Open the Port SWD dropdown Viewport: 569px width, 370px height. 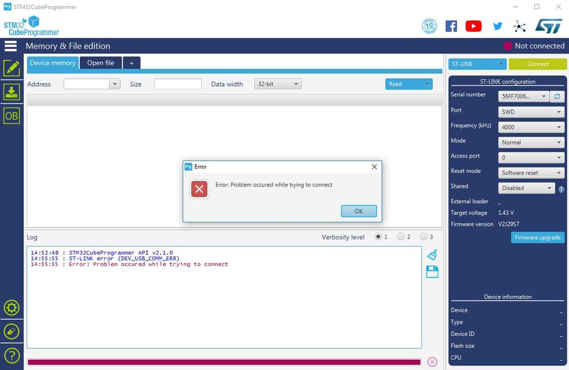coord(531,112)
